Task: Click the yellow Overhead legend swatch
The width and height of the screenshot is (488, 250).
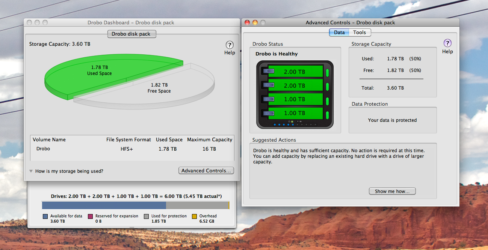Action: click(195, 216)
